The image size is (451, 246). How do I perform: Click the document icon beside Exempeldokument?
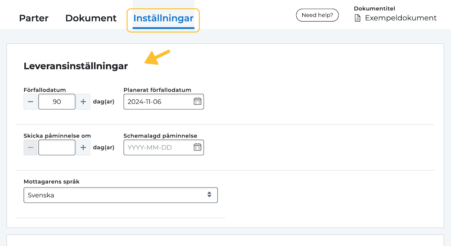(x=357, y=18)
